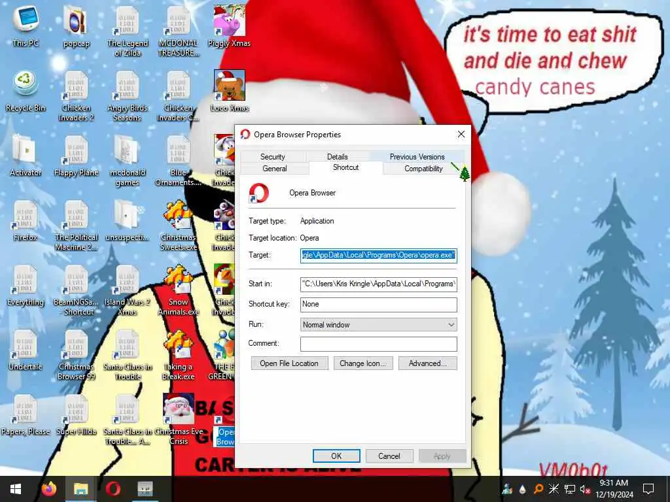Image resolution: width=670 pixels, height=502 pixels.
Task: Select the Flappy Plane shortcut
Action: click(76, 156)
